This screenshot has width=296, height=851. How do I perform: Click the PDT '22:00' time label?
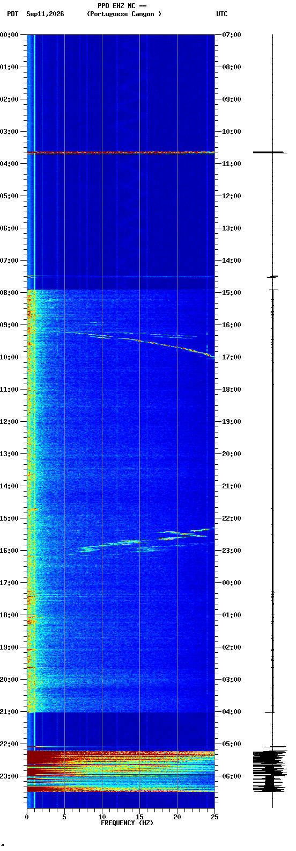(x=9, y=744)
